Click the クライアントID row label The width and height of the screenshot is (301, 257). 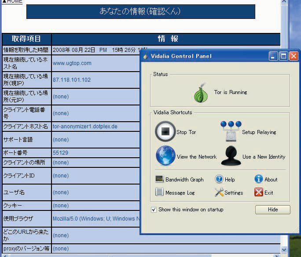19,176
